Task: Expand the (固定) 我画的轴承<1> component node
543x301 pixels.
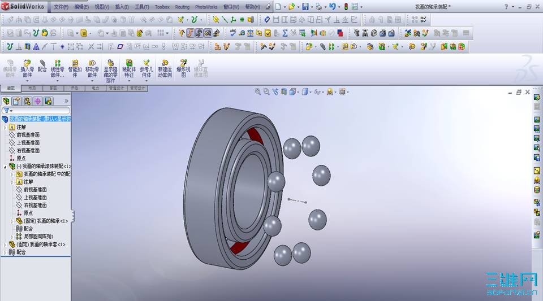Action: coord(12,221)
